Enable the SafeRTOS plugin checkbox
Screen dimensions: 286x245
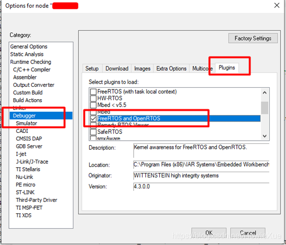click(x=93, y=132)
